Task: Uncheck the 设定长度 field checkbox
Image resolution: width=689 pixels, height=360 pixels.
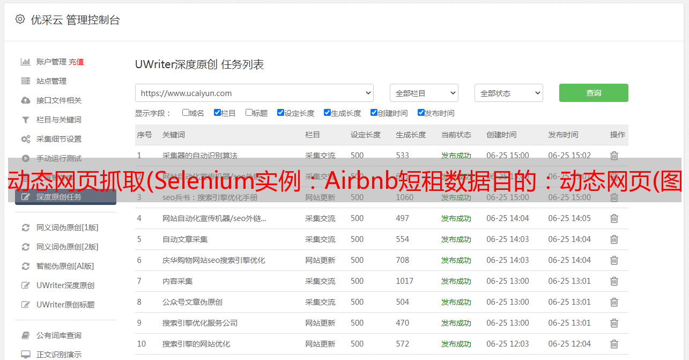Action: pyautogui.click(x=280, y=113)
